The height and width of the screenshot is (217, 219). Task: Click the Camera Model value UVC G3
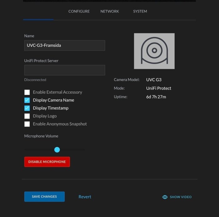coord(154,80)
